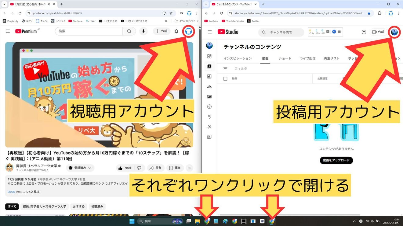Click the 作成 button in YouTube Studio
This screenshot has height=226, width=403.
point(378,32)
